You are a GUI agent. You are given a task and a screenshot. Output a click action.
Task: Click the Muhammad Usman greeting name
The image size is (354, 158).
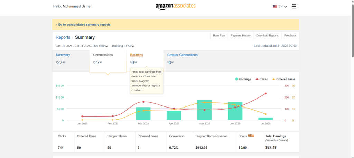(x=77, y=6)
